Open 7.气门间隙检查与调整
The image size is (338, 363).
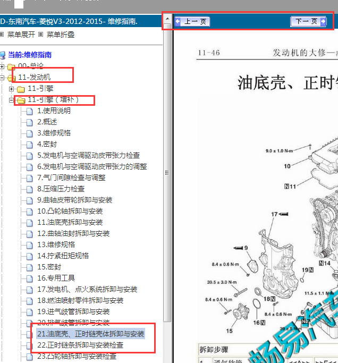pyautogui.click(x=71, y=178)
